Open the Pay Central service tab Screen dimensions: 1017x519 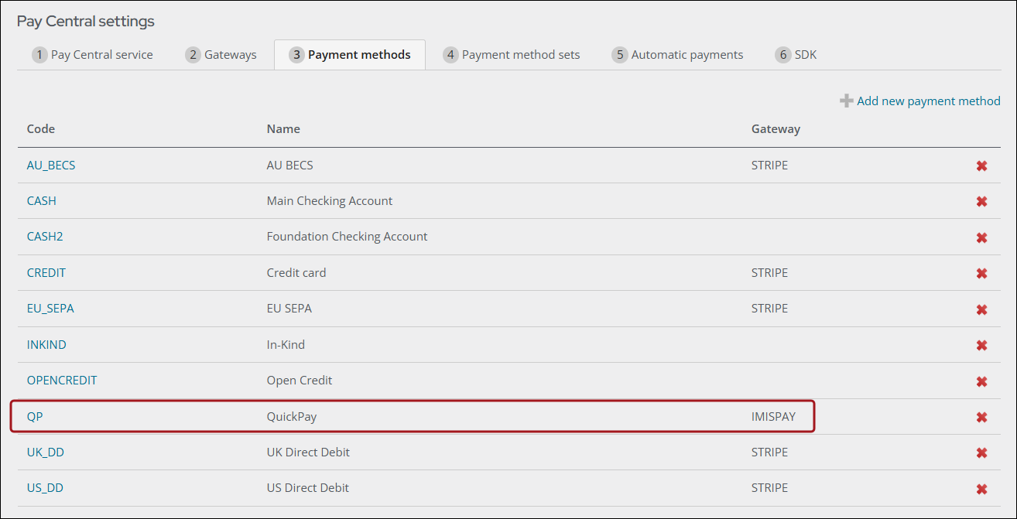92,55
